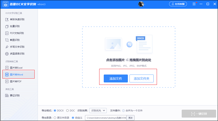Select the 批量识别 icon
The image size is (218, 121).
coord(7,26)
